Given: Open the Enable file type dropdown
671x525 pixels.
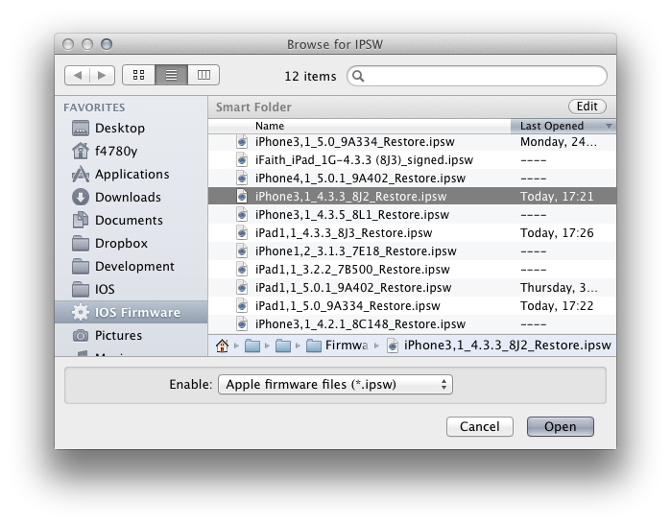Looking at the screenshot, I should pos(335,384).
